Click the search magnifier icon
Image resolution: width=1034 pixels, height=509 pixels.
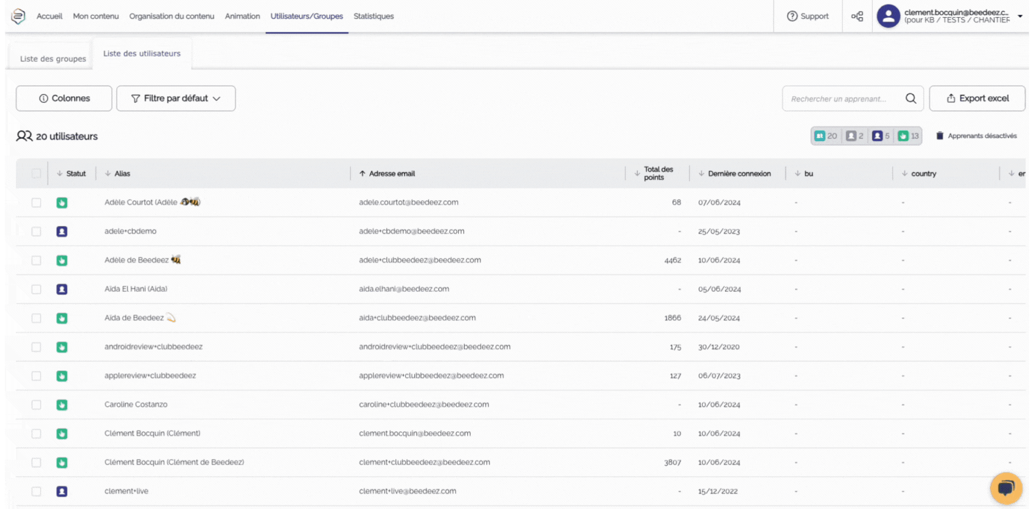[911, 99]
